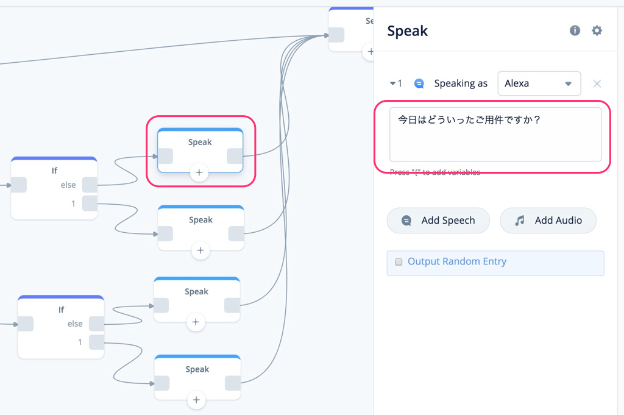624x415 pixels.
Task: Click output port of bottom Speak block
Action: [232, 383]
